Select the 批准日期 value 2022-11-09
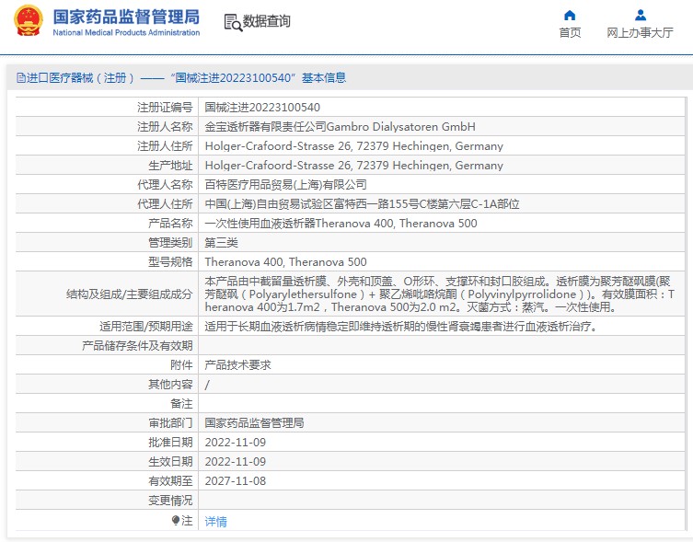This screenshot has width=693, height=542. pyautogui.click(x=235, y=443)
